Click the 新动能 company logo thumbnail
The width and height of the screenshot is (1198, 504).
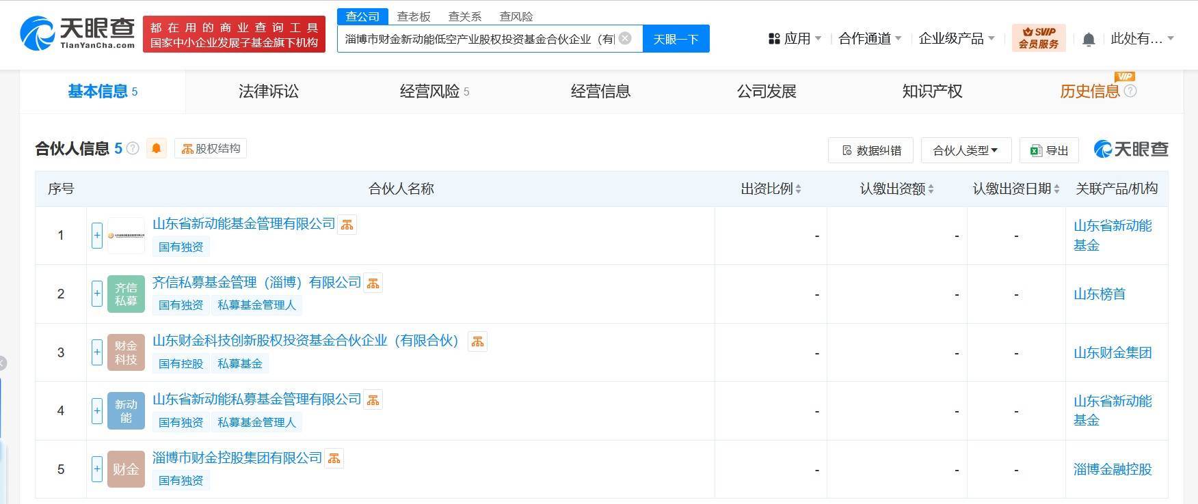pyautogui.click(x=126, y=411)
